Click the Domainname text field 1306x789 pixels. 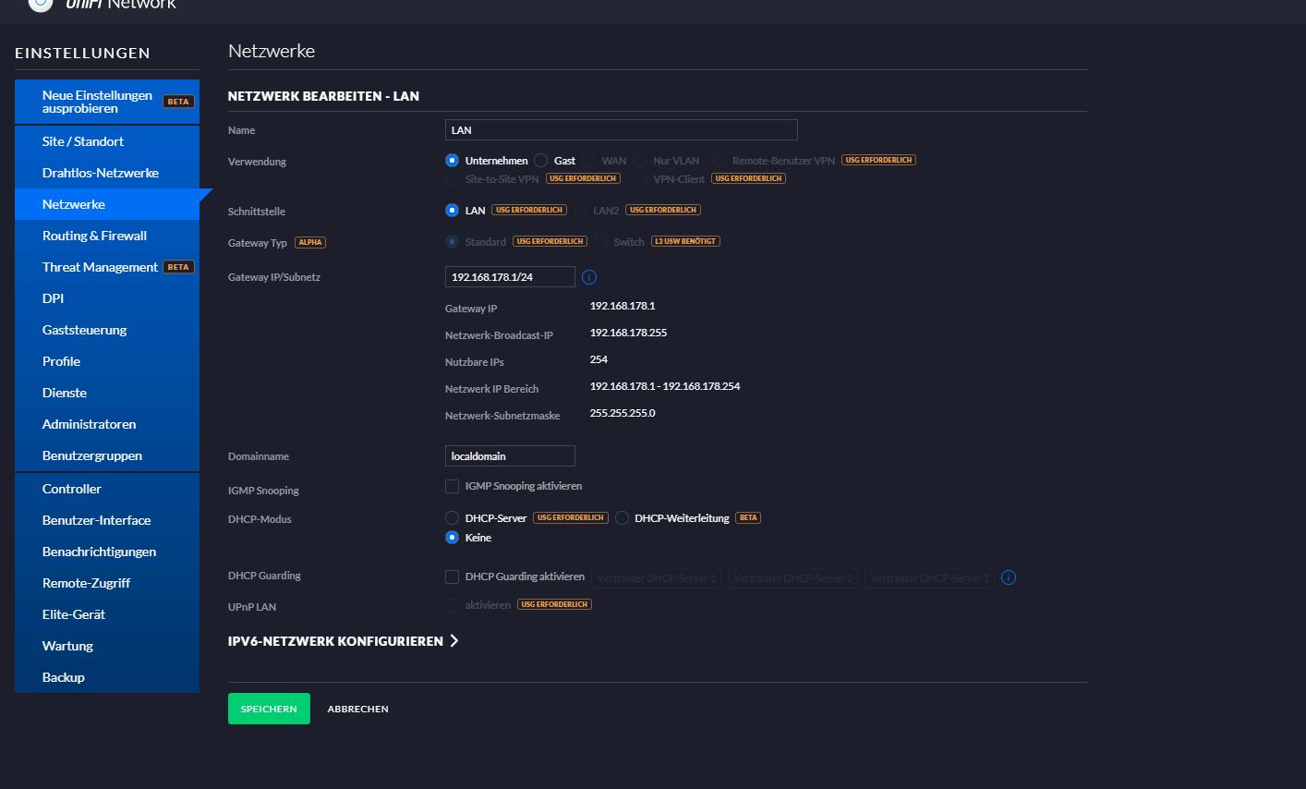pyautogui.click(x=510, y=456)
